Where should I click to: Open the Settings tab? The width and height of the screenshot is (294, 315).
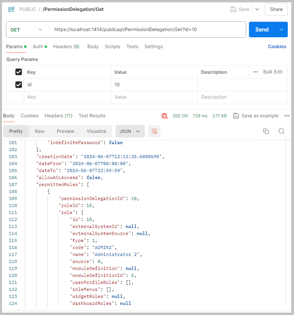pyautogui.click(x=154, y=47)
